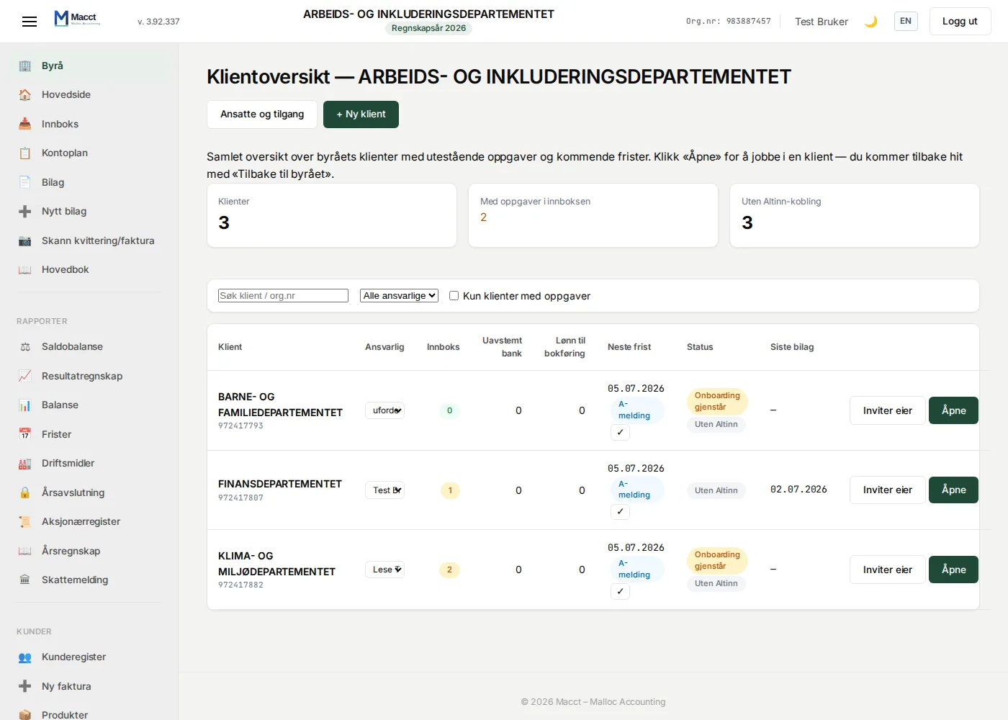Click the Aksjonærregister scroll icon
The width and height of the screenshot is (1008, 720).
click(25, 522)
